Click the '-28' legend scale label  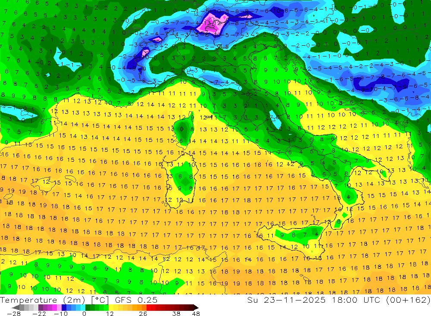tap(14, 313)
